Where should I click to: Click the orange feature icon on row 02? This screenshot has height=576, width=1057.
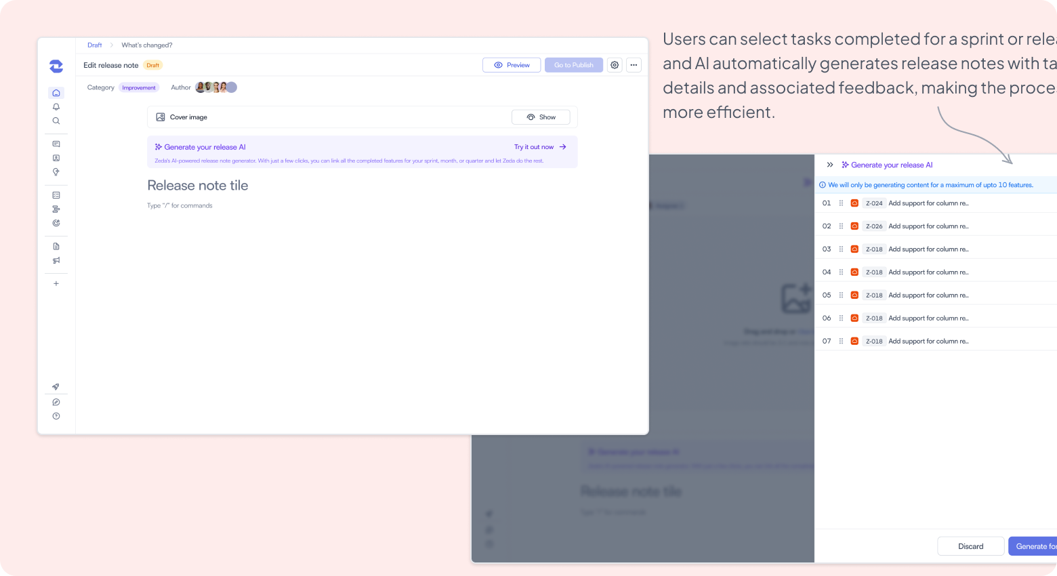(x=854, y=226)
